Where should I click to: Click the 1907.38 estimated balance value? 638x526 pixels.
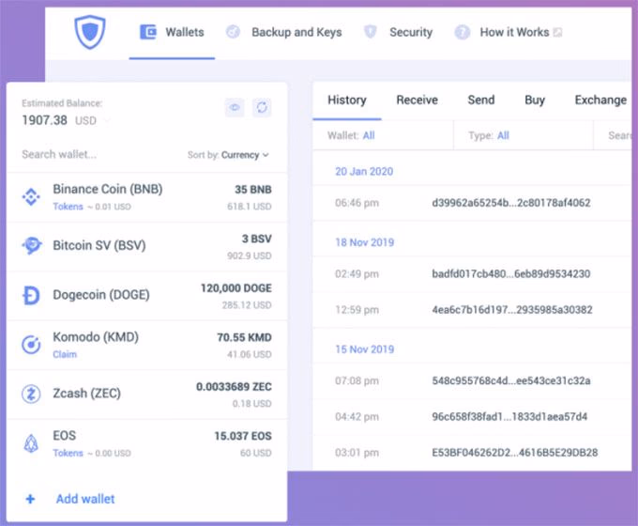[44, 120]
